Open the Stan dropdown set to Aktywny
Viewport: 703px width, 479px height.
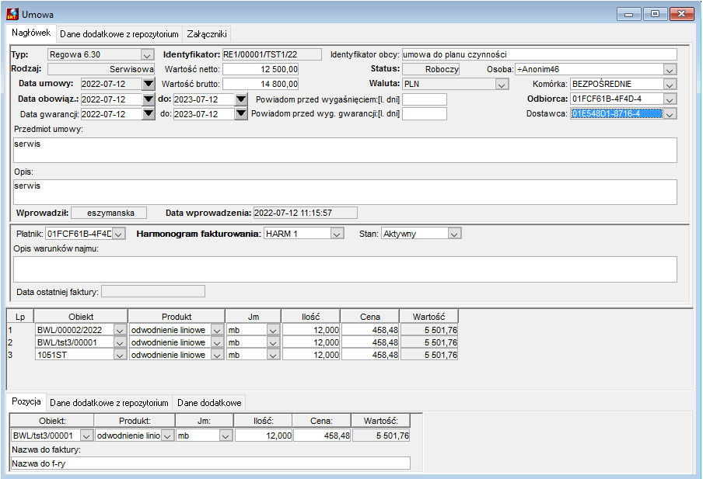point(454,234)
